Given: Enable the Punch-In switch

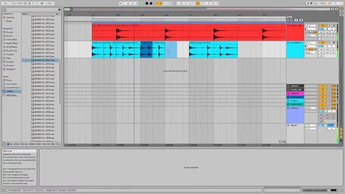Looking at the screenshot, I should [194, 3].
